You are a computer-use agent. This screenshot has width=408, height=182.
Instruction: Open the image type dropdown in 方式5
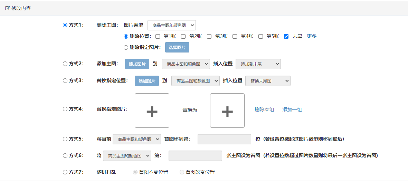[136, 139]
